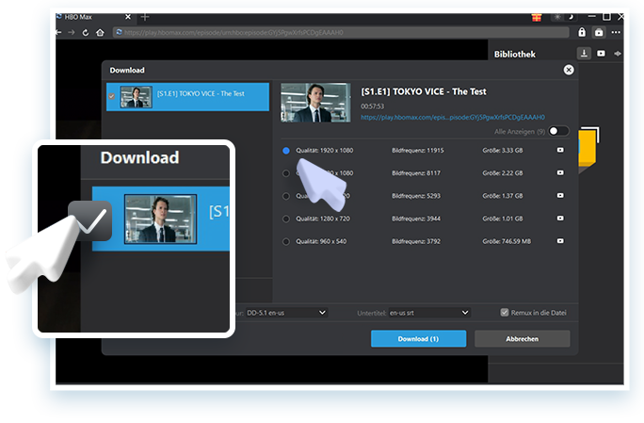Click video icon in the 1.01 GB row
This screenshot has width=644, height=423.
(560, 218)
